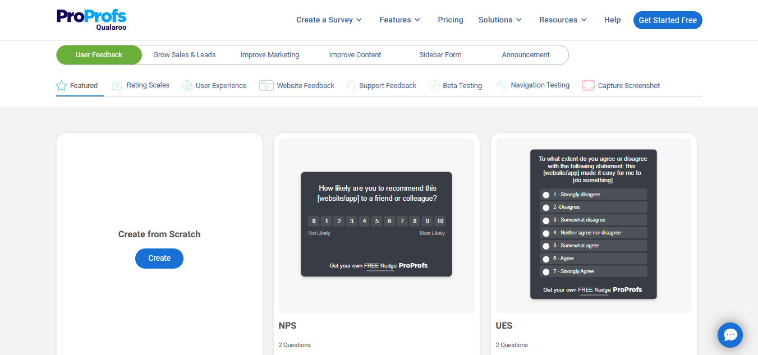Click '2 Questions' under UES
The image size is (758, 355).
pos(512,345)
